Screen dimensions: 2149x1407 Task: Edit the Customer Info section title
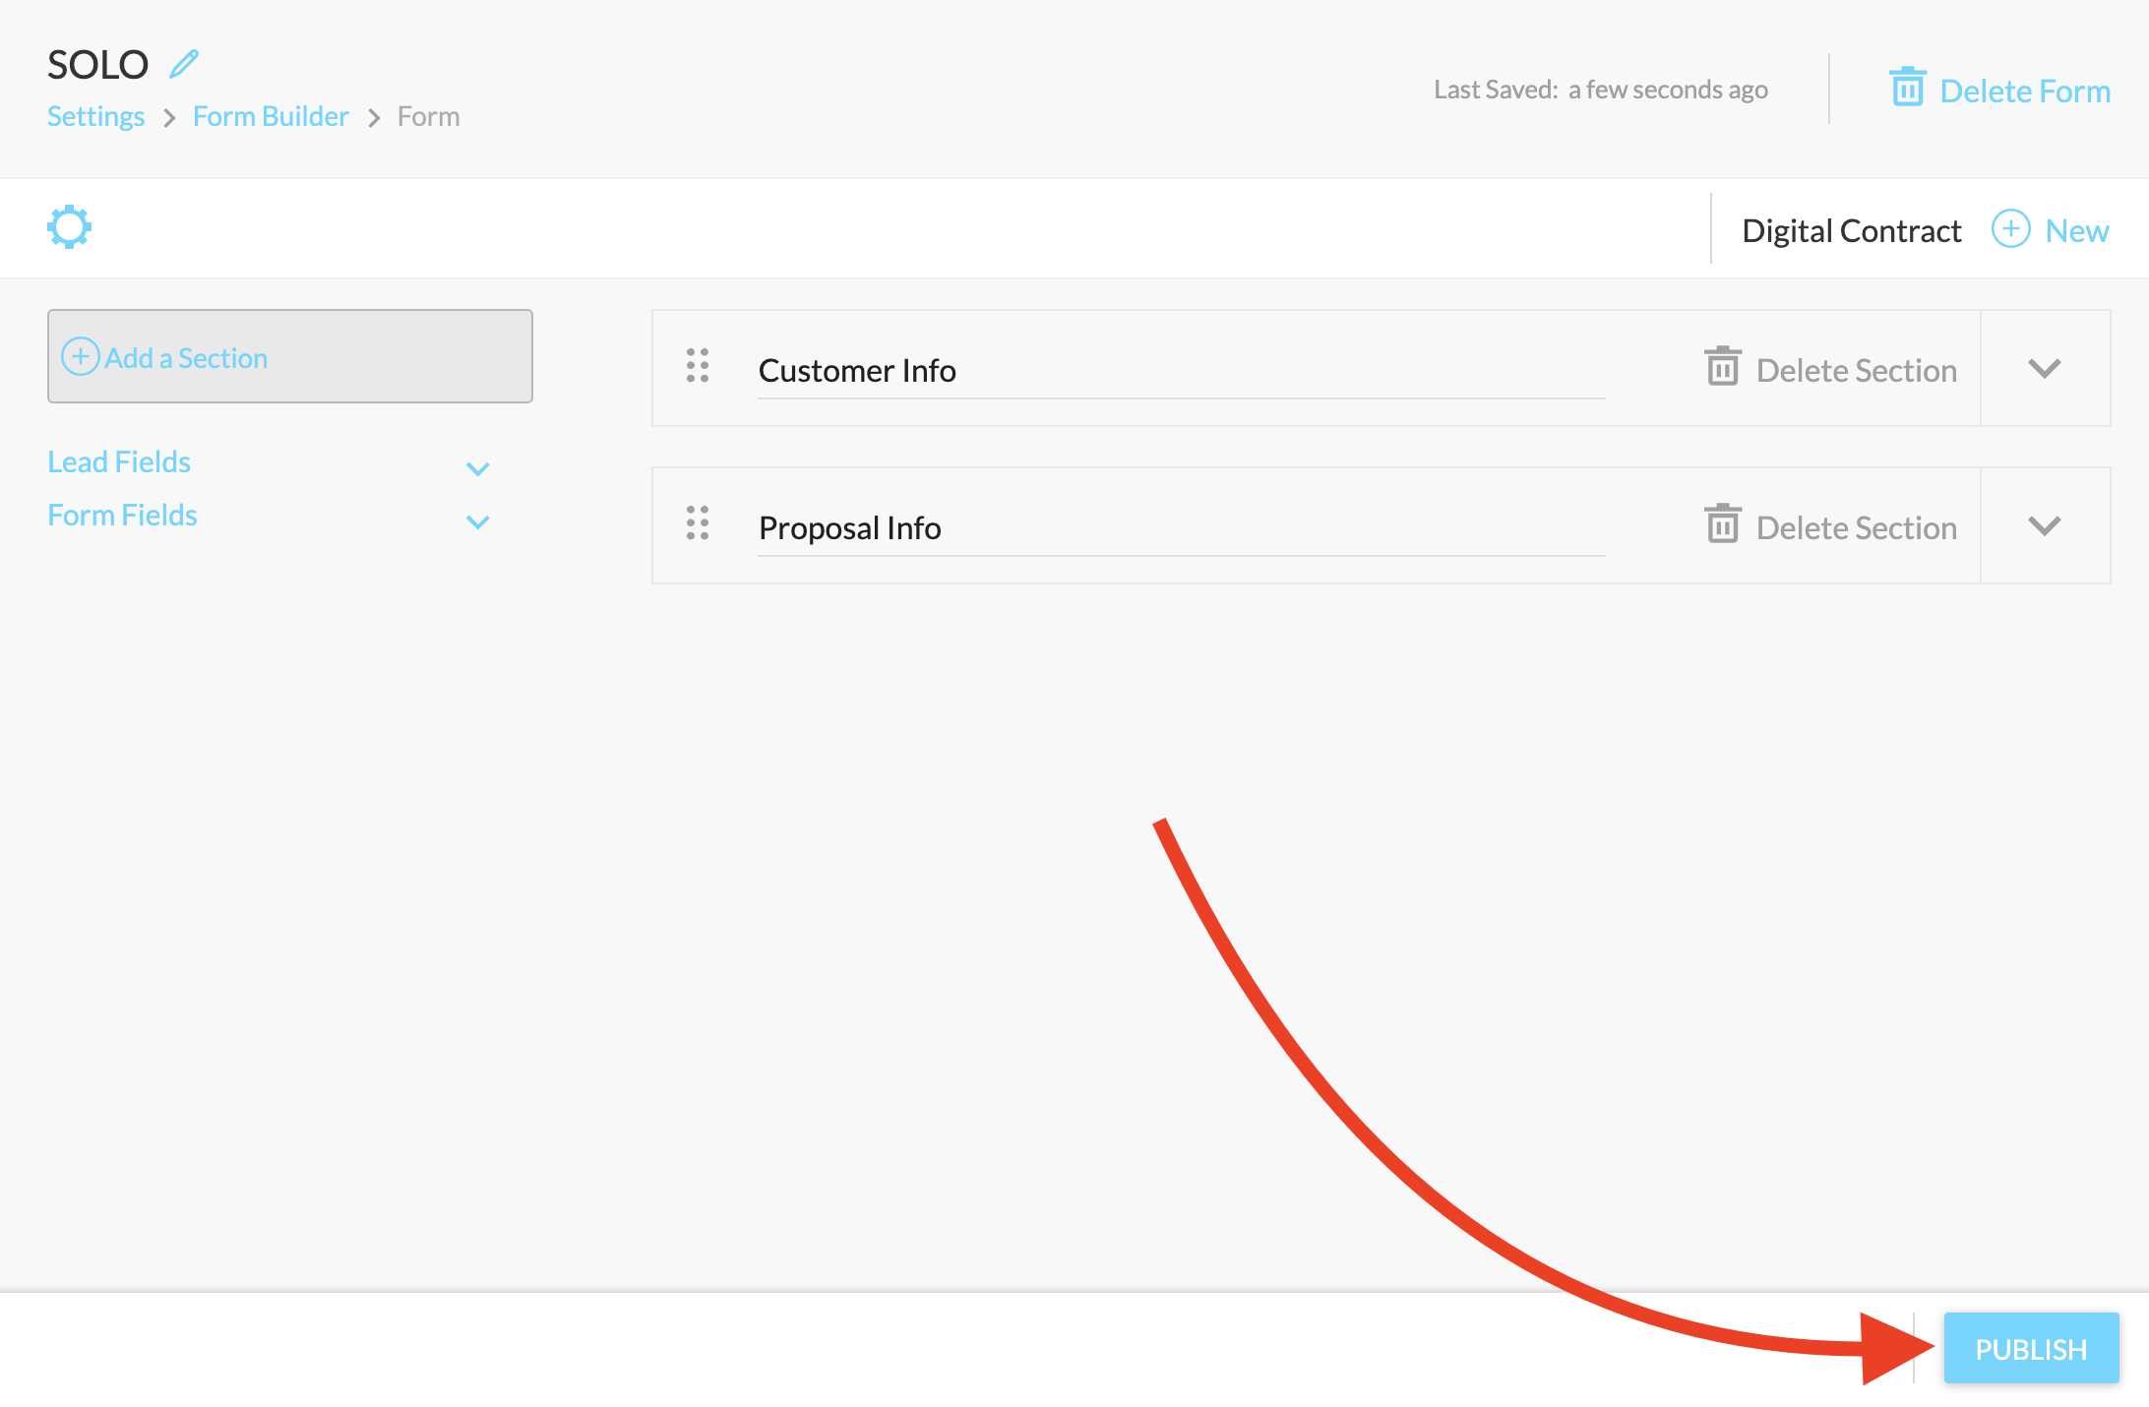tap(1181, 370)
